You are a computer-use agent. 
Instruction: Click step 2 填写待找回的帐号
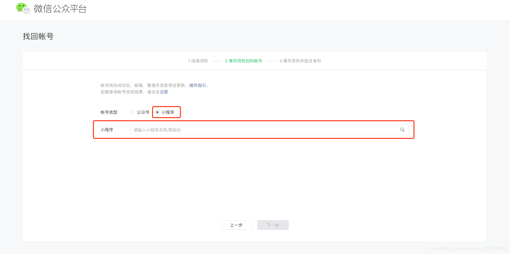[x=244, y=61]
